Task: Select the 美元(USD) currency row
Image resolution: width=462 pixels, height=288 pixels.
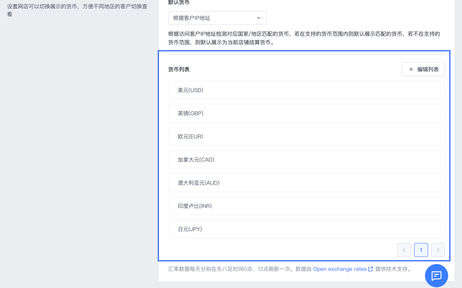Action: tap(306, 90)
